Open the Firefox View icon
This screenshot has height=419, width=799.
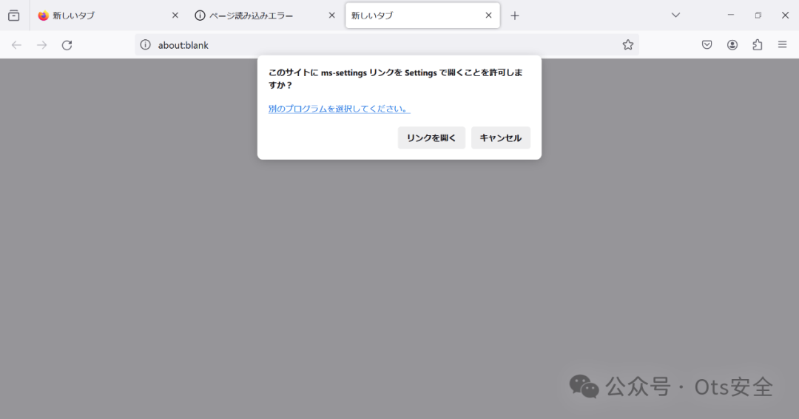(14, 16)
